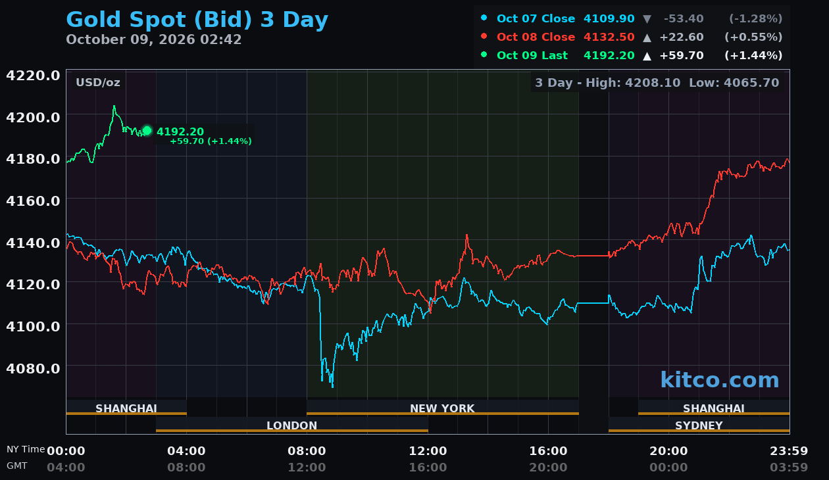Click the Oct 08 close value 4132.50

tap(609, 37)
